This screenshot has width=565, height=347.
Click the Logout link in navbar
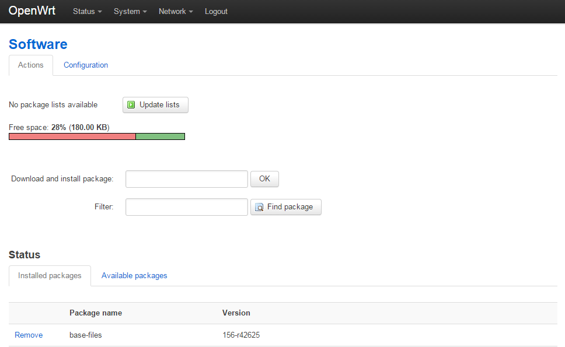click(x=216, y=12)
